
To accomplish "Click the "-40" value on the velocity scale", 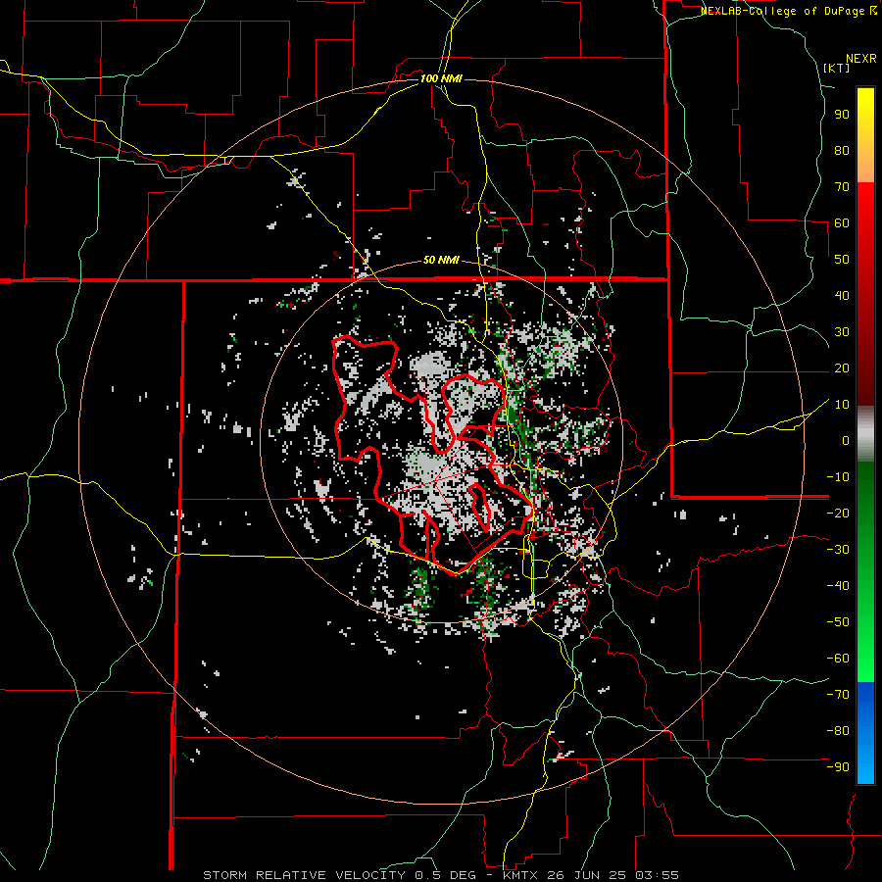I will click(x=838, y=586).
